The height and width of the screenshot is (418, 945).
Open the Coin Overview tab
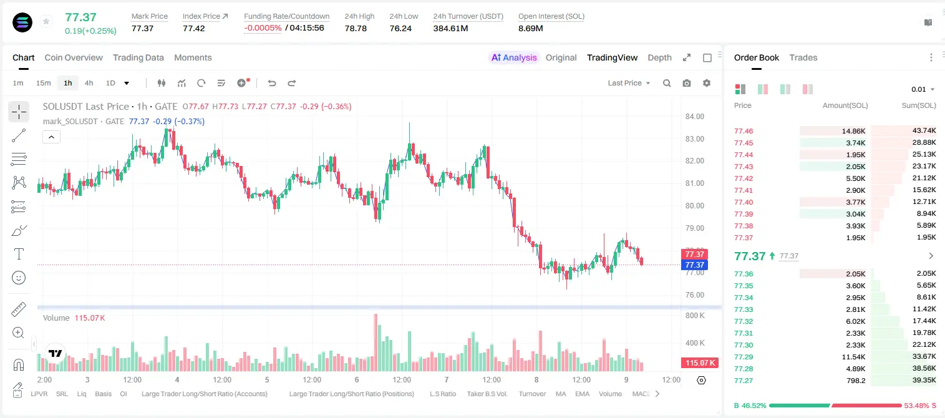click(74, 57)
